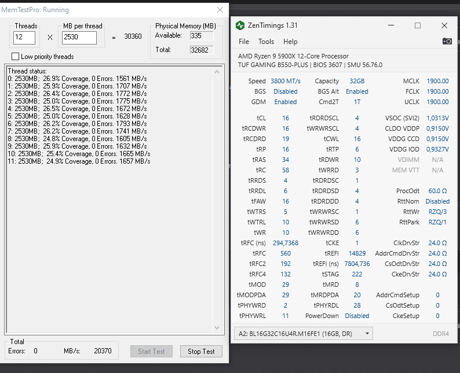Open the Tools menu
This screenshot has width=460, height=373.
[x=266, y=42]
